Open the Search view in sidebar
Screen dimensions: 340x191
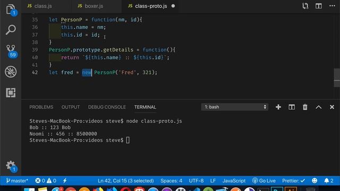11,30
